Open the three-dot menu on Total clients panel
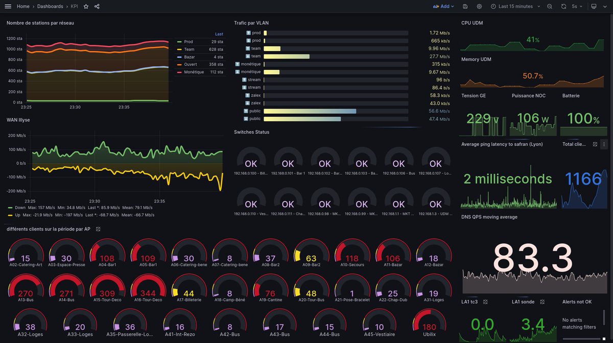613x343 pixels. point(603,144)
